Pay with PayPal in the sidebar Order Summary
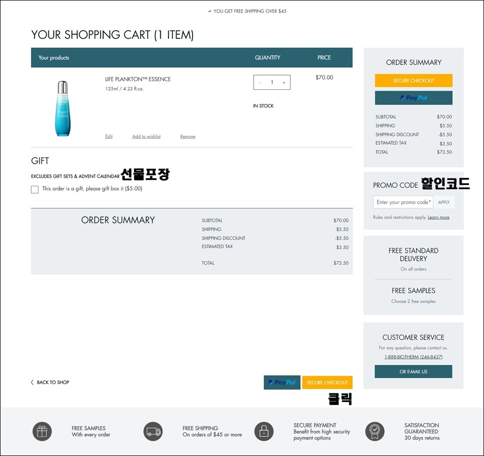Viewport: 484px width, 456px height. [x=413, y=98]
